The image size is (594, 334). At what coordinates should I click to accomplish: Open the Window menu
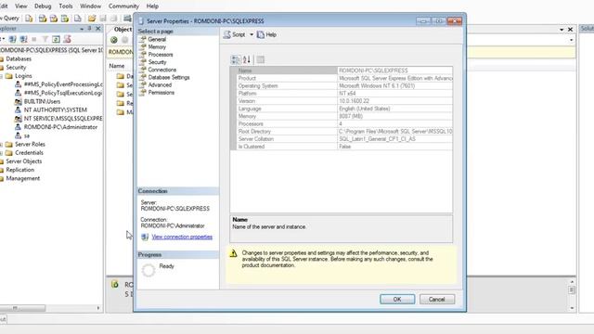[90, 6]
